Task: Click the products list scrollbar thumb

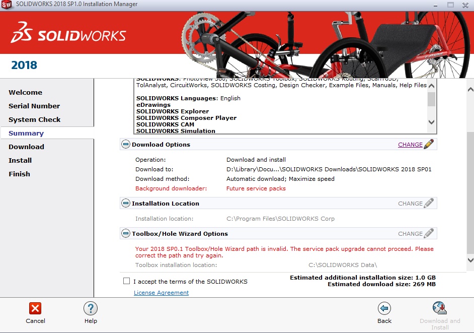Action: (431, 99)
